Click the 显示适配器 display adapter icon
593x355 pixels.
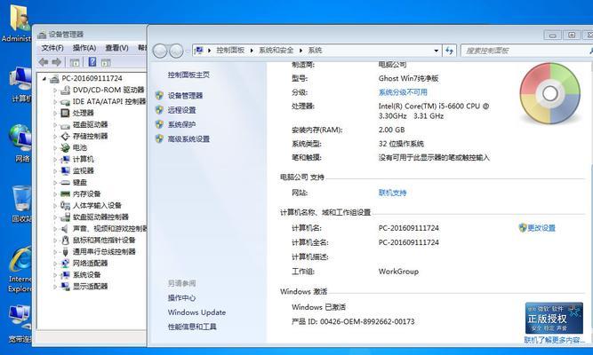click(x=66, y=287)
